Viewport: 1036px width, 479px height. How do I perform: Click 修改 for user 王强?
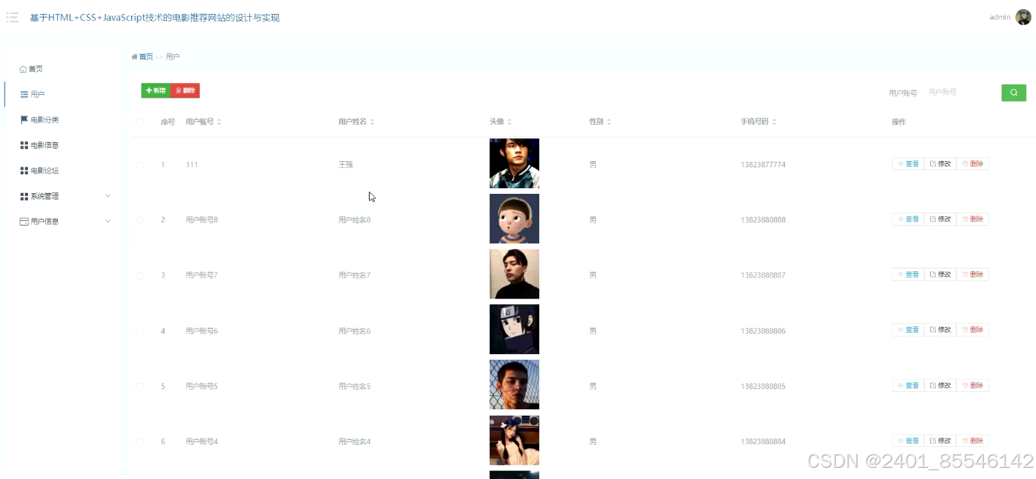point(940,164)
